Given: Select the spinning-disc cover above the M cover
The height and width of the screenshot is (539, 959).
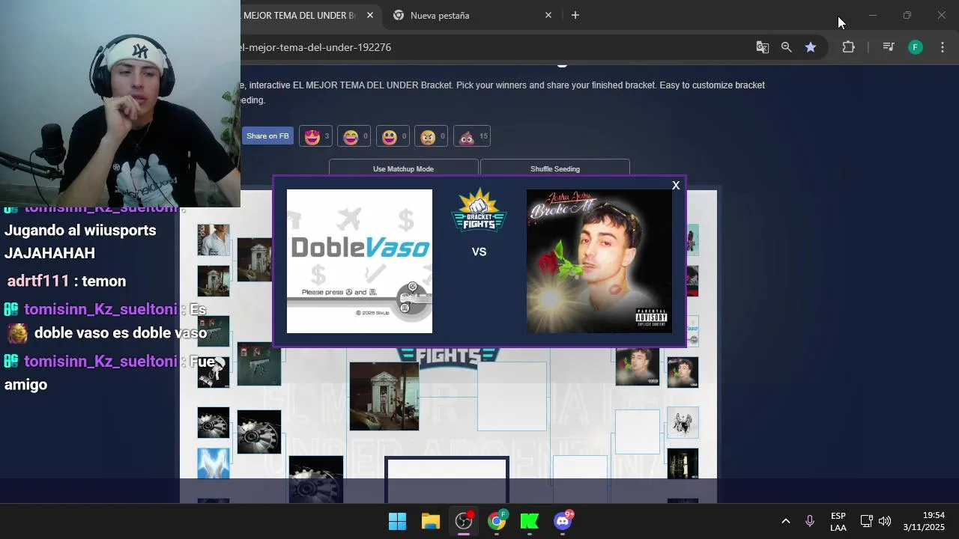Looking at the screenshot, I should (x=214, y=423).
